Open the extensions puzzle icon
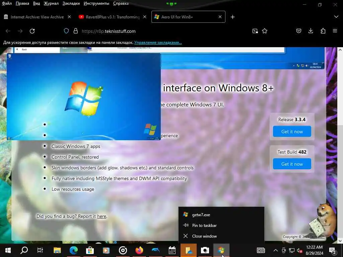 (x=323, y=31)
